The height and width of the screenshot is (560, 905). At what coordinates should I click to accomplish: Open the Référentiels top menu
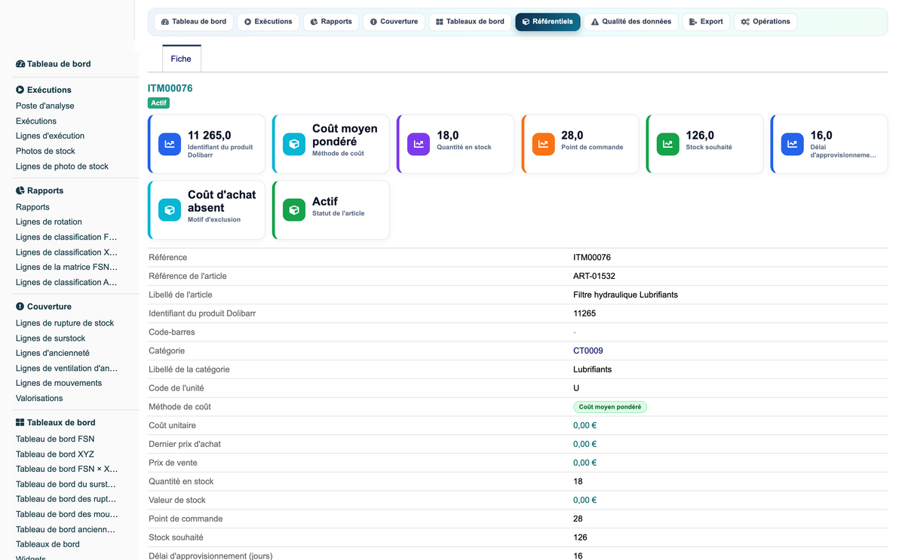pos(548,22)
